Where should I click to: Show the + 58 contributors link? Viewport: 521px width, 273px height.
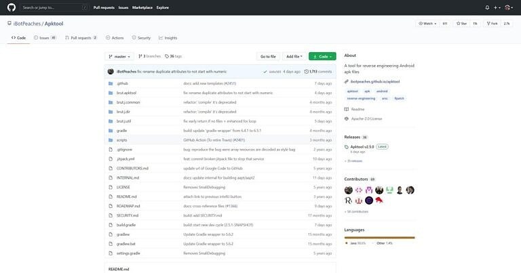click(357, 211)
